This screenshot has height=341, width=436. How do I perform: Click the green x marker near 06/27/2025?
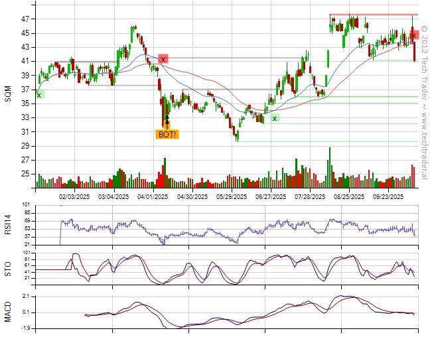[x=274, y=118]
